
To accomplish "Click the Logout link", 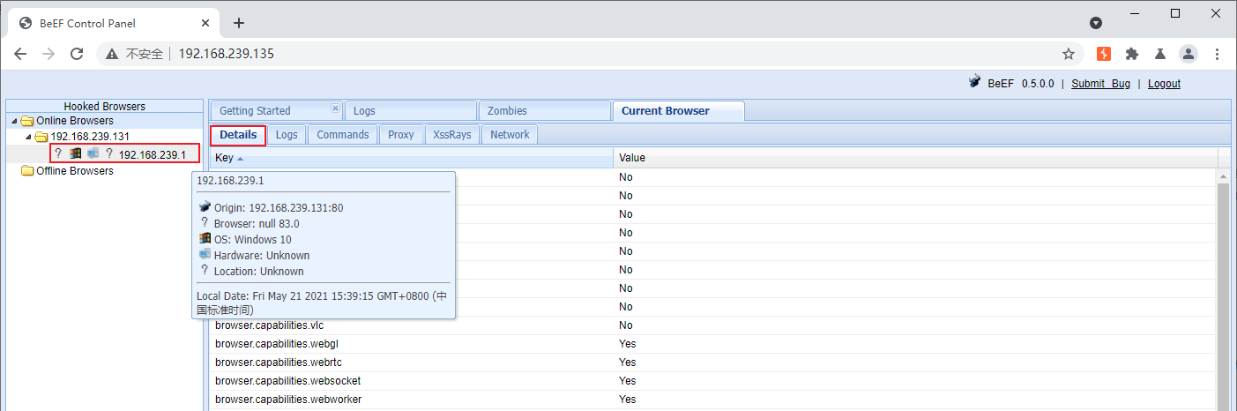I will 1164,84.
